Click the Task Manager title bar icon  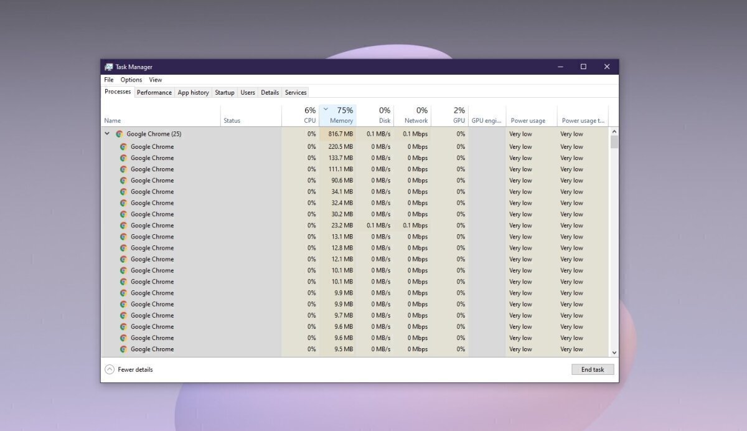click(109, 67)
